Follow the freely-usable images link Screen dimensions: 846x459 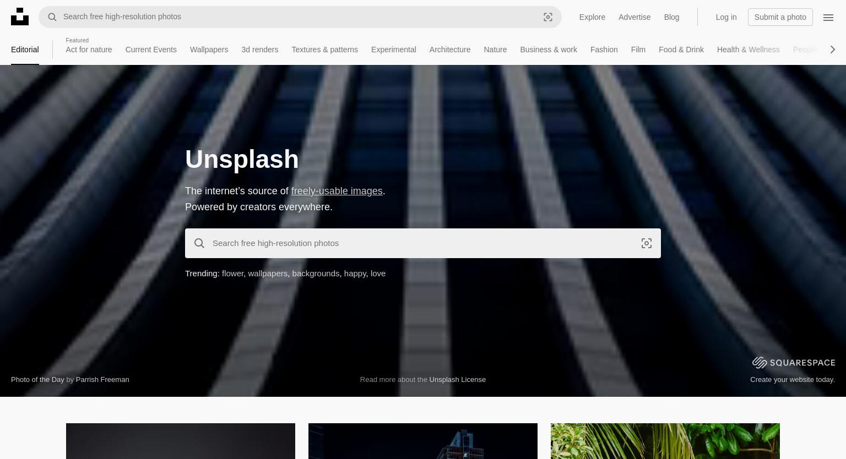[337, 191]
